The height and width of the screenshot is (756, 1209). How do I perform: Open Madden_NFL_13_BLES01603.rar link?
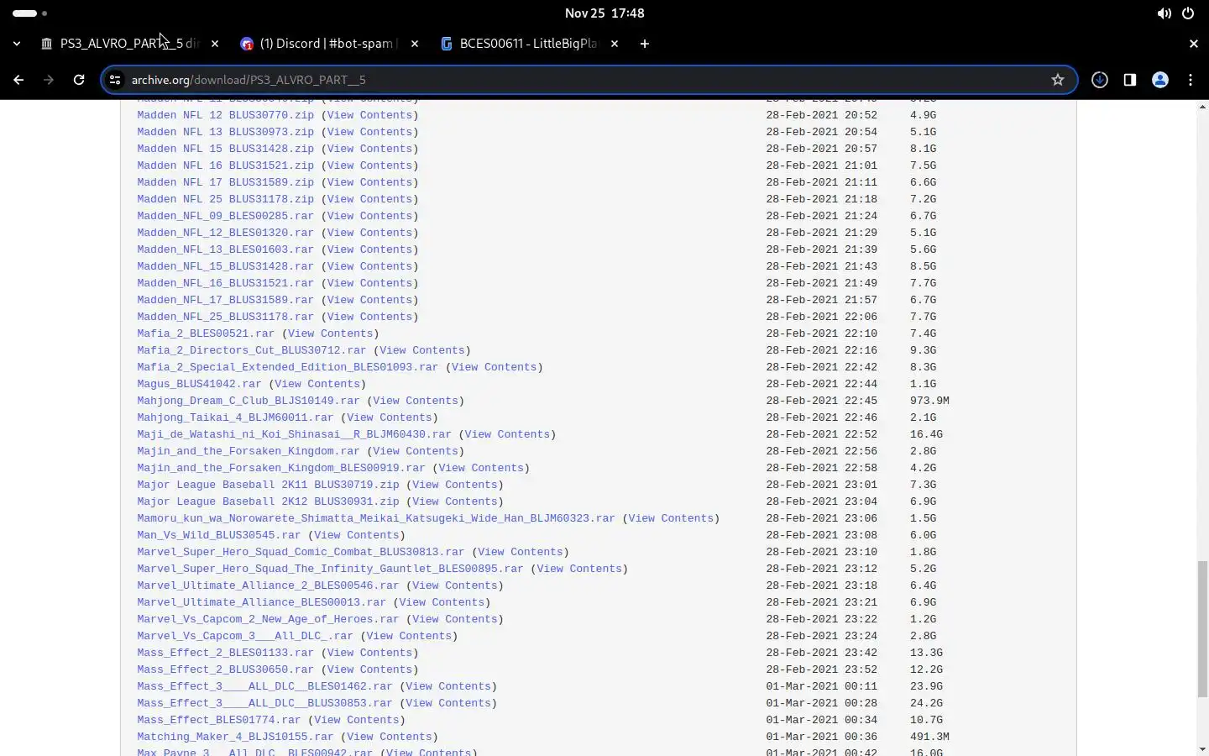[x=225, y=249]
